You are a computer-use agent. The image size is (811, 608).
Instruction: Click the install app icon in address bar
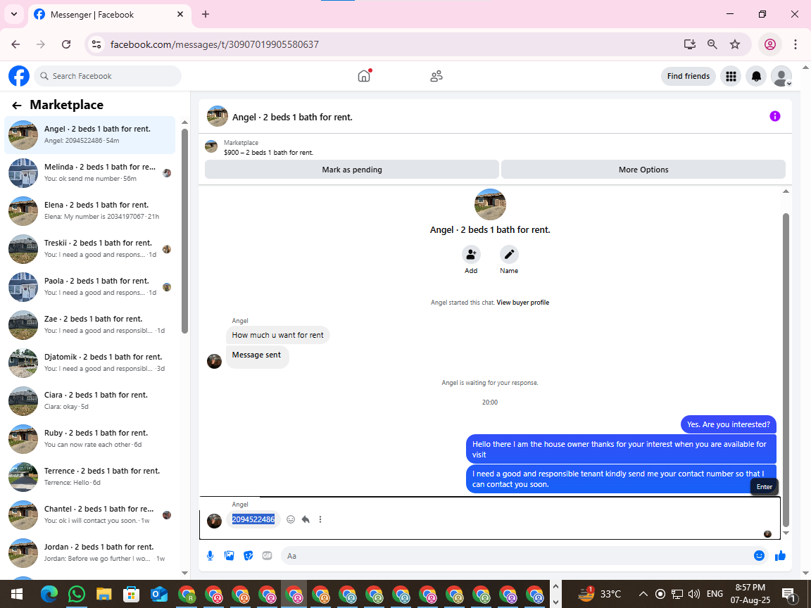(689, 44)
